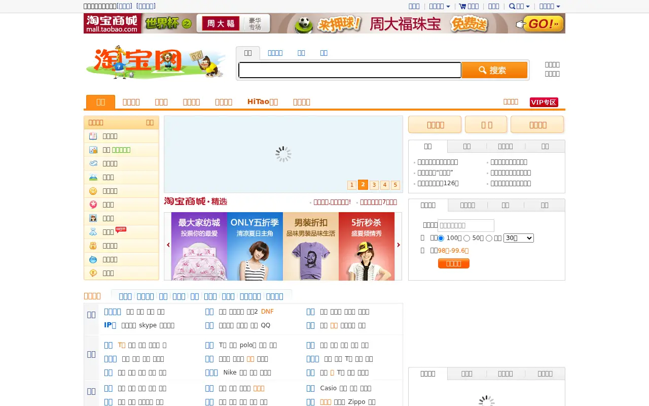Screen dimensions: 649x406
Task: Open the DNF category link
Action: 267,312
